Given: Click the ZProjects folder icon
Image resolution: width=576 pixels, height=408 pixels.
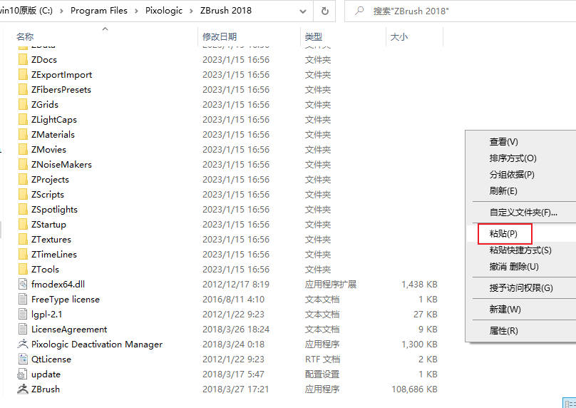Looking at the screenshot, I should 23,179.
